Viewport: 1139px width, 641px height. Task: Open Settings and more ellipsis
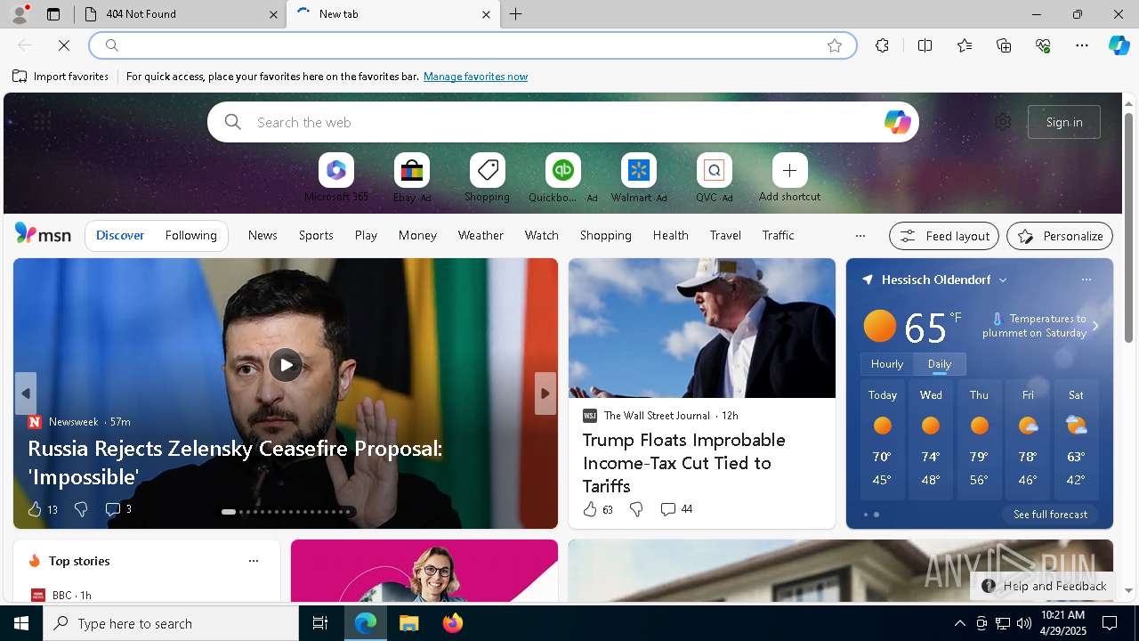pyautogui.click(x=1082, y=45)
